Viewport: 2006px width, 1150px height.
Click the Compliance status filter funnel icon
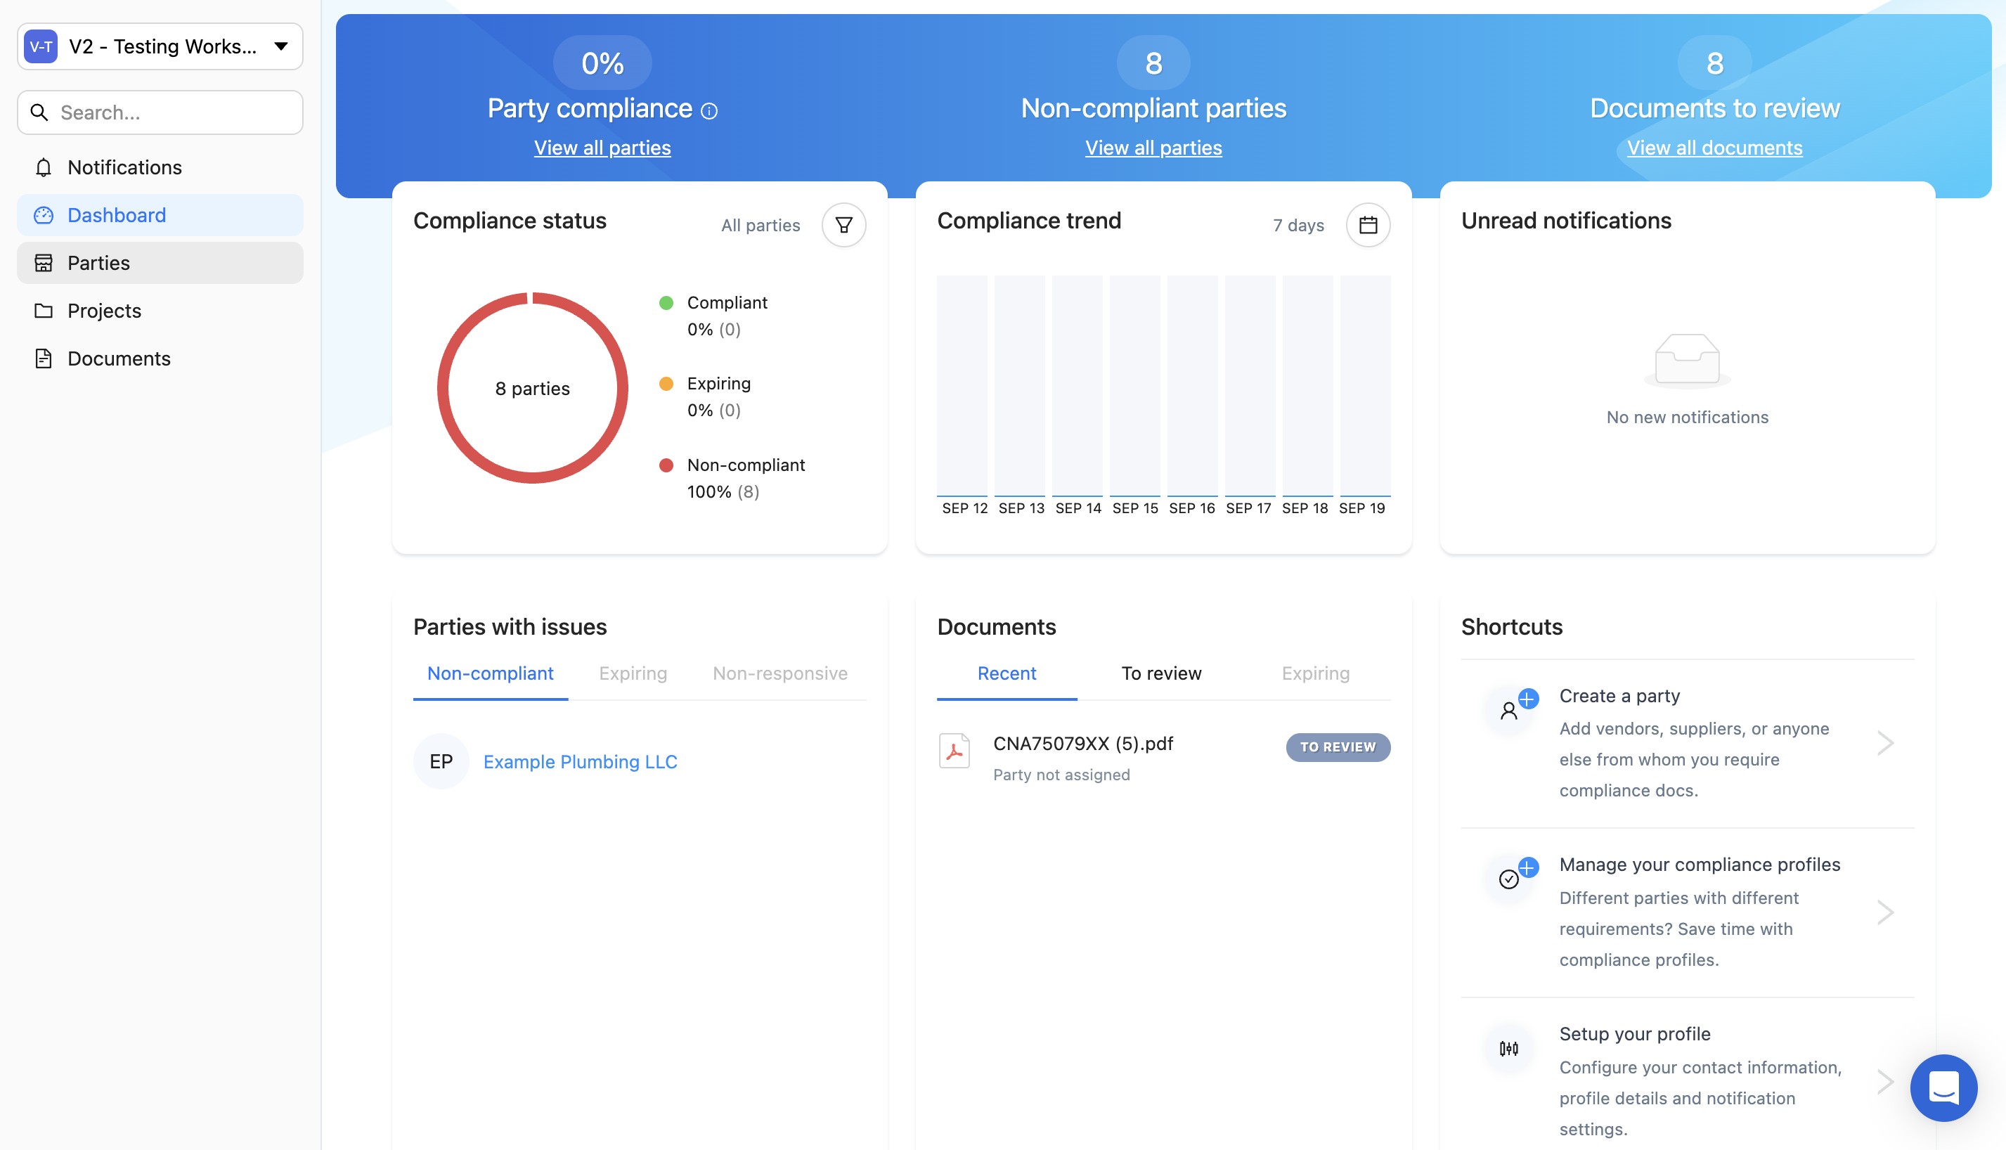pyautogui.click(x=843, y=225)
